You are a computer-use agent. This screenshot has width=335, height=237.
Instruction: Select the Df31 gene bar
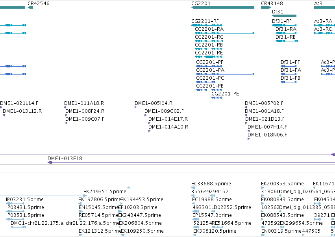coord(284,16)
